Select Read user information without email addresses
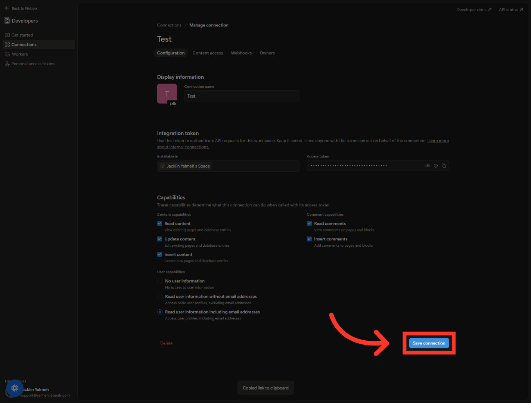This screenshot has height=403, width=531. coord(160,297)
